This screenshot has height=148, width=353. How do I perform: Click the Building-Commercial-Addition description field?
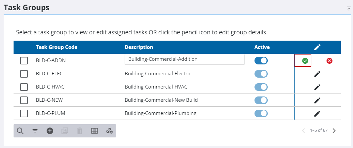click(184, 59)
